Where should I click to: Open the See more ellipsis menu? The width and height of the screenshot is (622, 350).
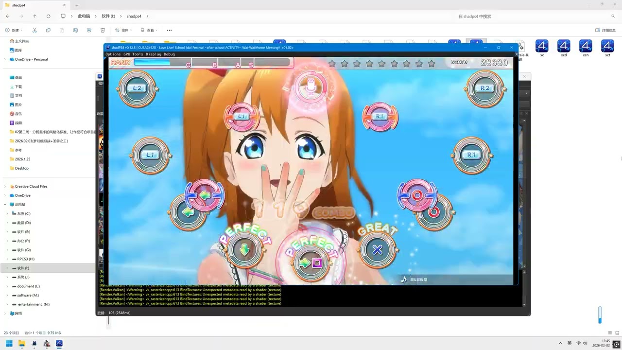[x=169, y=30]
